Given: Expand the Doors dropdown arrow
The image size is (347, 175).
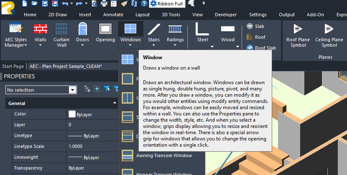Looking at the screenshot, I should point(82,45).
